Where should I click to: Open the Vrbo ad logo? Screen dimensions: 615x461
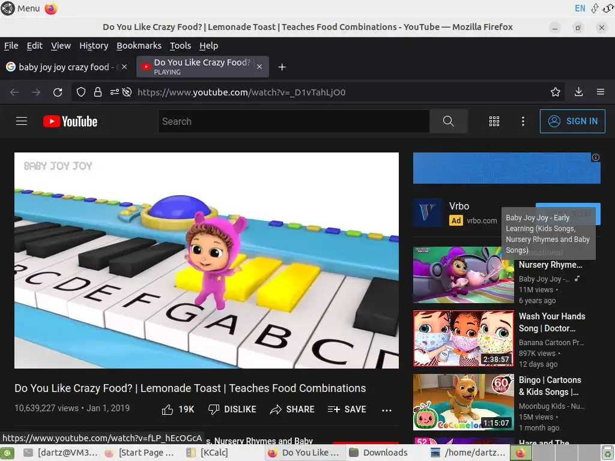coord(428,212)
